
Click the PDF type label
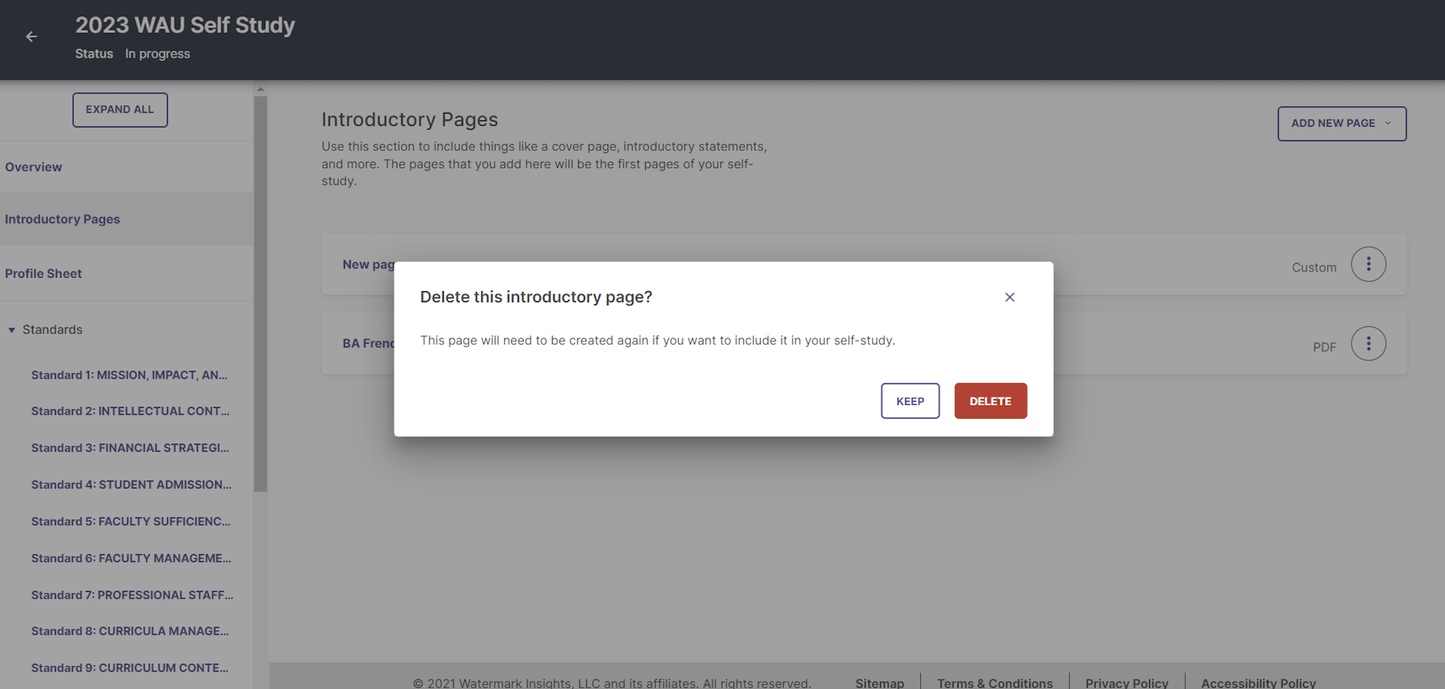[x=1324, y=347]
